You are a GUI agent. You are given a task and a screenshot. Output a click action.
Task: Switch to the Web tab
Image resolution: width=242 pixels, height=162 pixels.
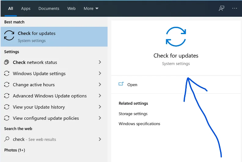pyautogui.click(x=71, y=9)
